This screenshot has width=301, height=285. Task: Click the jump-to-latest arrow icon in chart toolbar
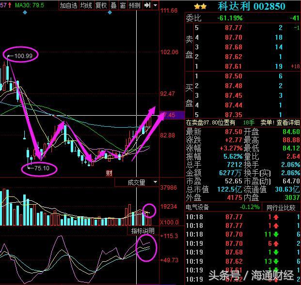click(147, 5)
